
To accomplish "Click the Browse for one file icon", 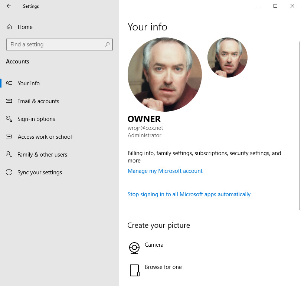I will (134, 270).
